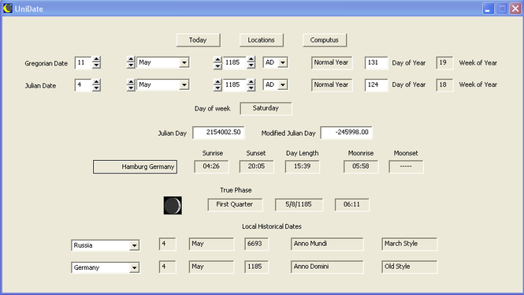The width and height of the screenshot is (524, 295).
Task: Expand the Julian month dropdown
Action: [x=184, y=85]
